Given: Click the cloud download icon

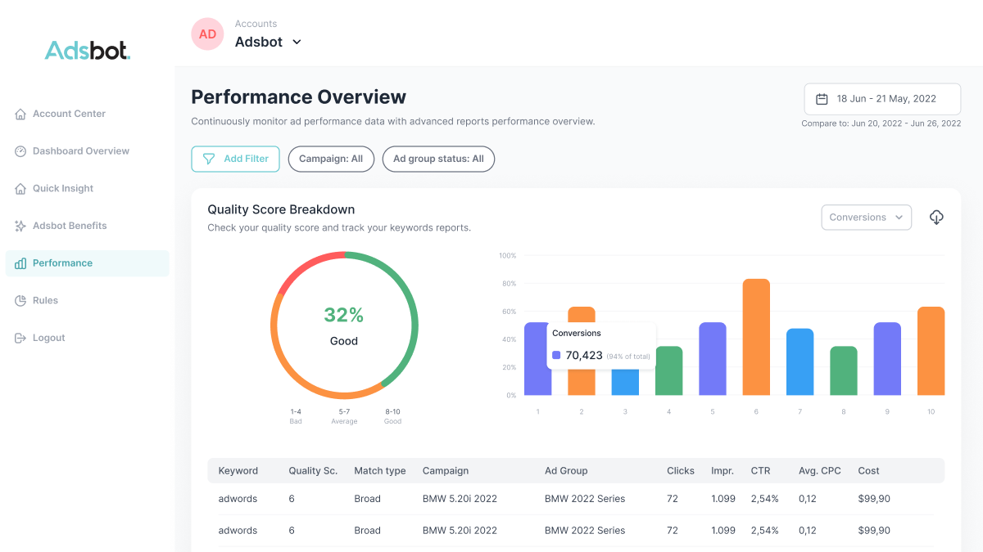Looking at the screenshot, I should (x=936, y=218).
